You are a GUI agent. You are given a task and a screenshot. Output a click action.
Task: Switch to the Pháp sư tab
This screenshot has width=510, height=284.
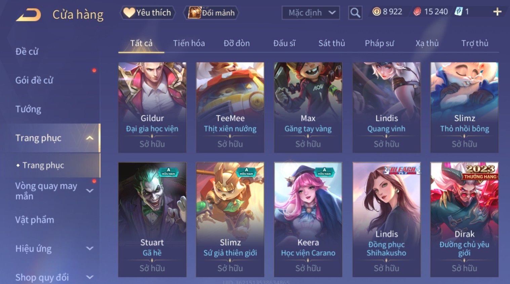coord(379,43)
